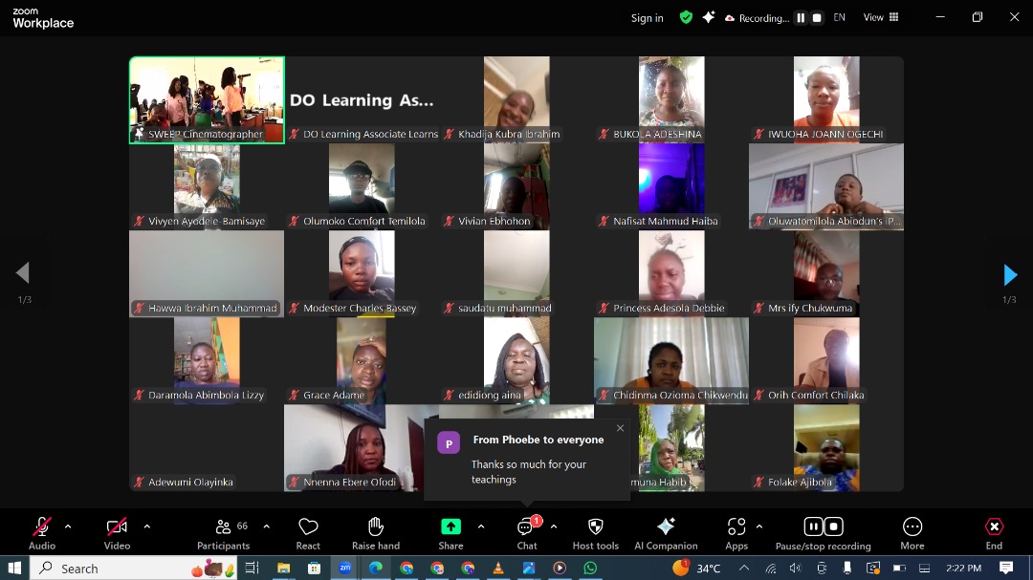
Task: End the meeting
Action: pyautogui.click(x=994, y=527)
